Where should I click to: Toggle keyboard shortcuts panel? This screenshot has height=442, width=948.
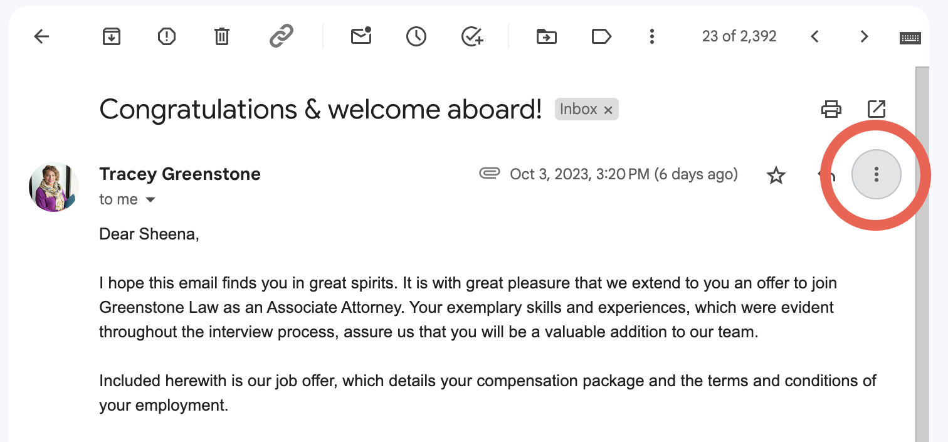point(910,36)
